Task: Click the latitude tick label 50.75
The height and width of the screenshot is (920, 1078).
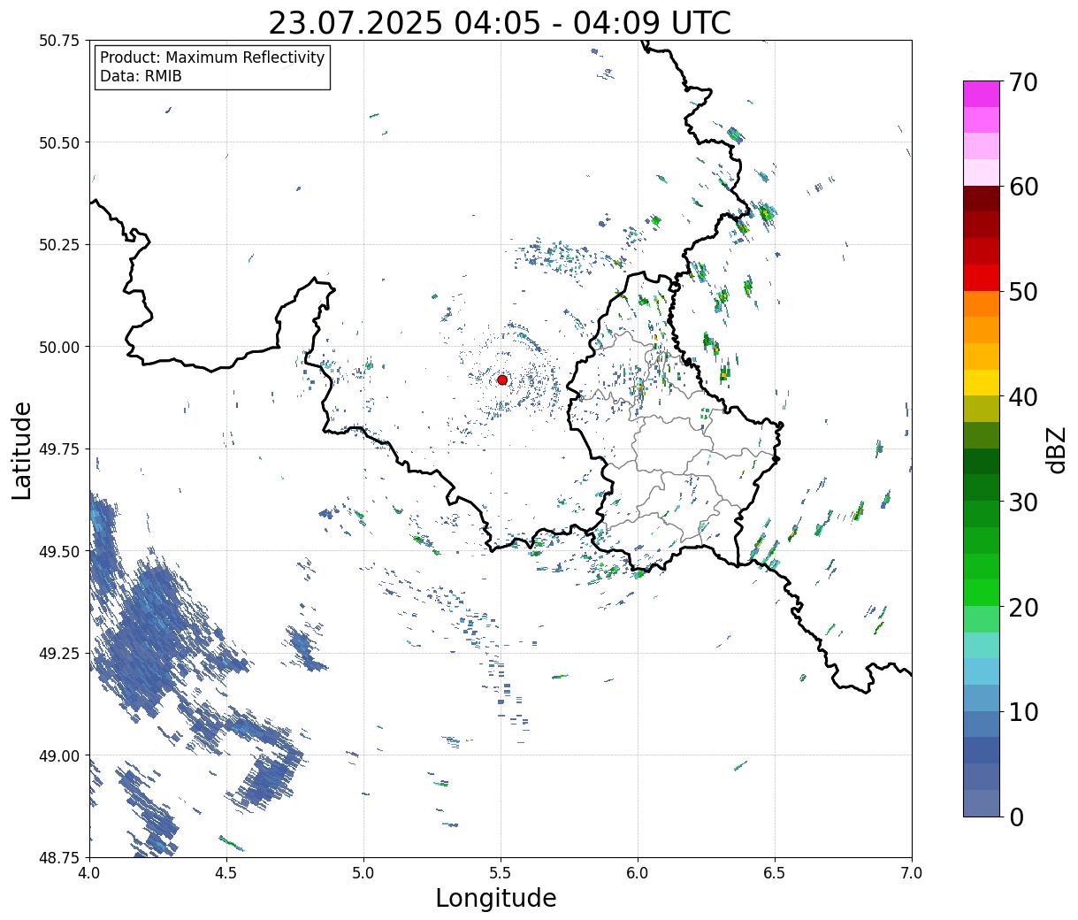Action: (x=59, y=41)
